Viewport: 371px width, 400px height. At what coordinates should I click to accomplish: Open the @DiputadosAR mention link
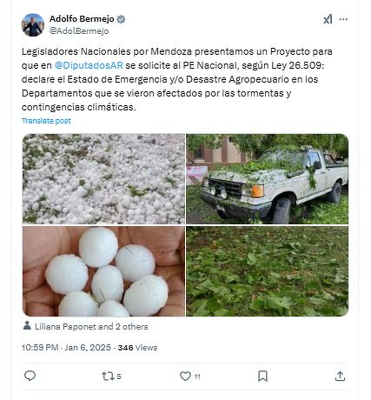(x=89, y=65)
